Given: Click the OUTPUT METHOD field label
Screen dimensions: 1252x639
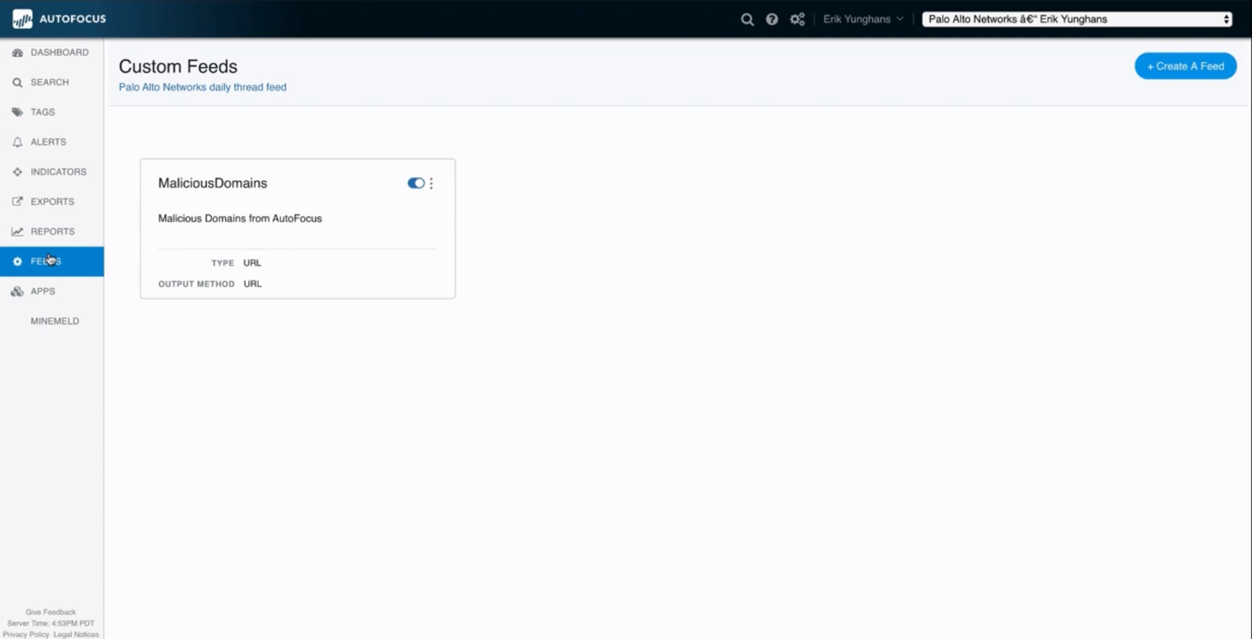Looking at the screenshot, I should pos(196,284).
